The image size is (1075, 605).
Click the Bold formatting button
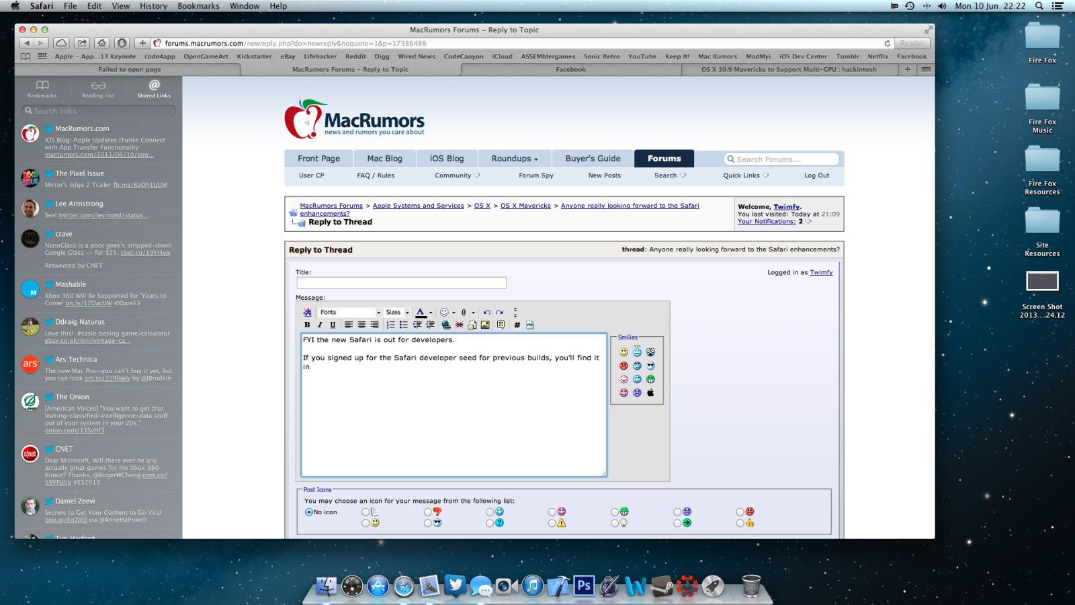click(307, 325)
